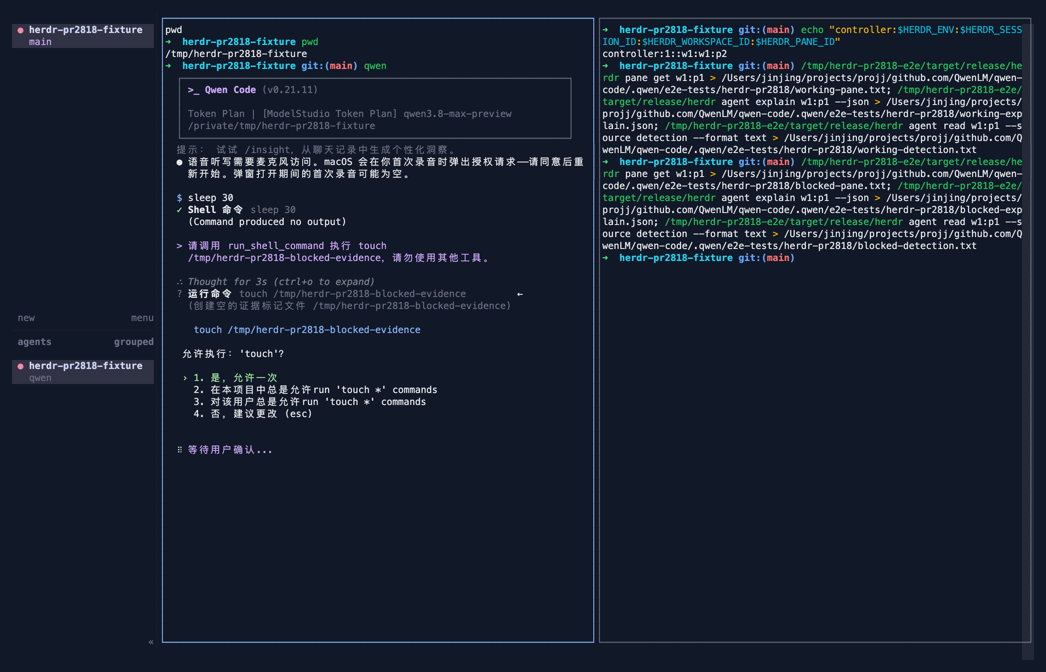Screen dimensions: 1046x672
Task: Choose option '1. 是, 允许一次'
Action: [x=236, y=378]
